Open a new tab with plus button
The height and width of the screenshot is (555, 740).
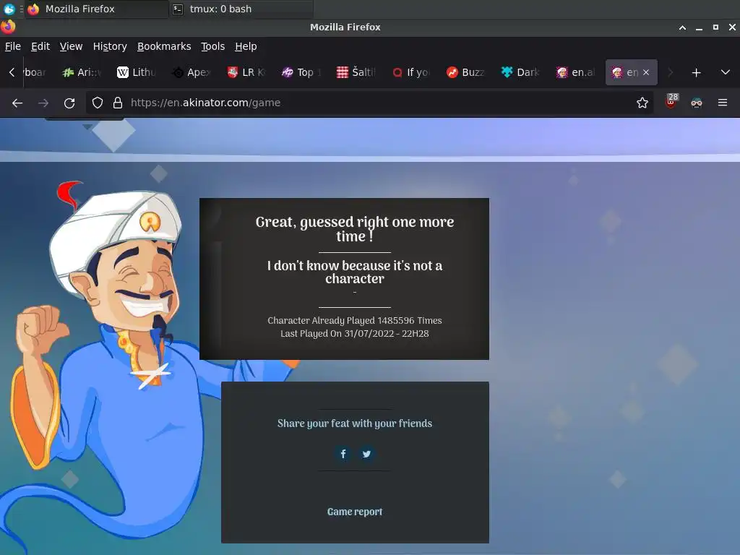coord(696,73)
